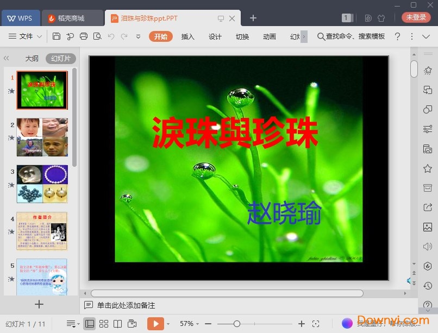Viewport: 438px width, 333px height.
Task: Click the Undo icon
Action: (x=111, y=36)
